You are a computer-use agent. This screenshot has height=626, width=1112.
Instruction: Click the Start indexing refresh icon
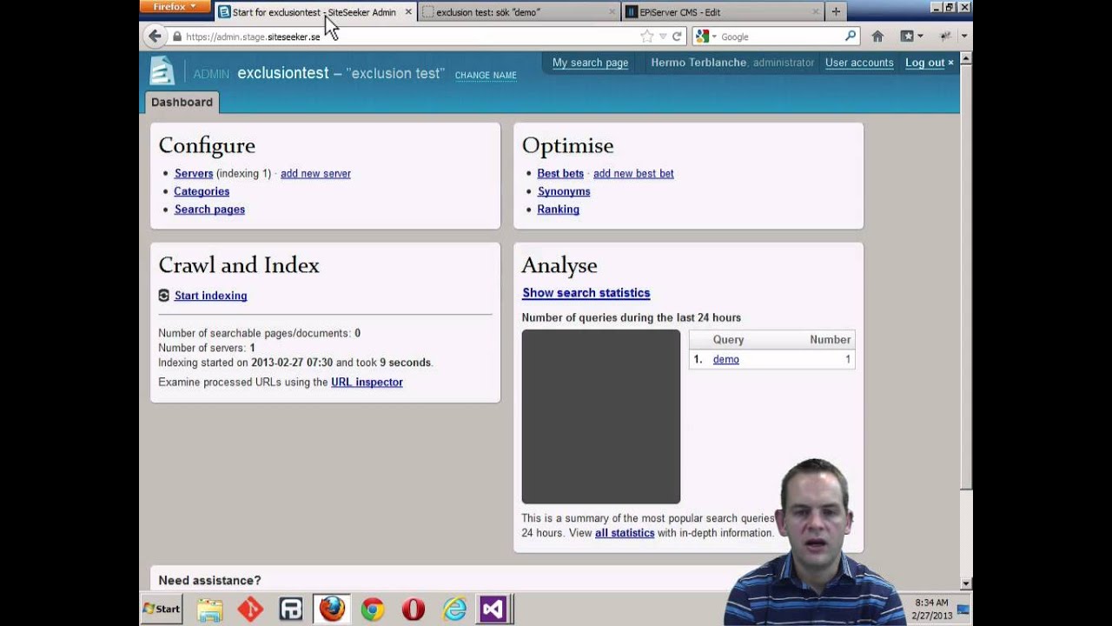click(x=164, y=296)
